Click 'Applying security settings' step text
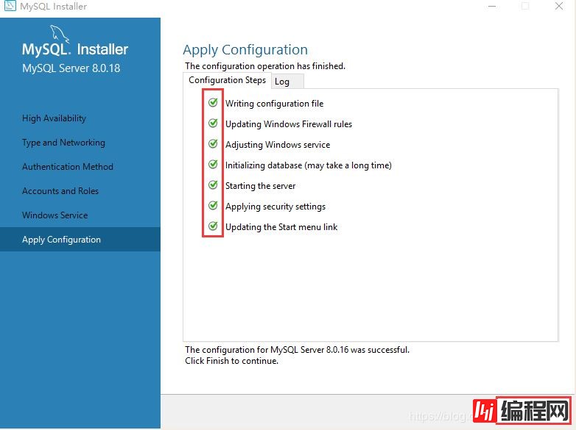Viewport: 576px width, 430px height. 275,207
